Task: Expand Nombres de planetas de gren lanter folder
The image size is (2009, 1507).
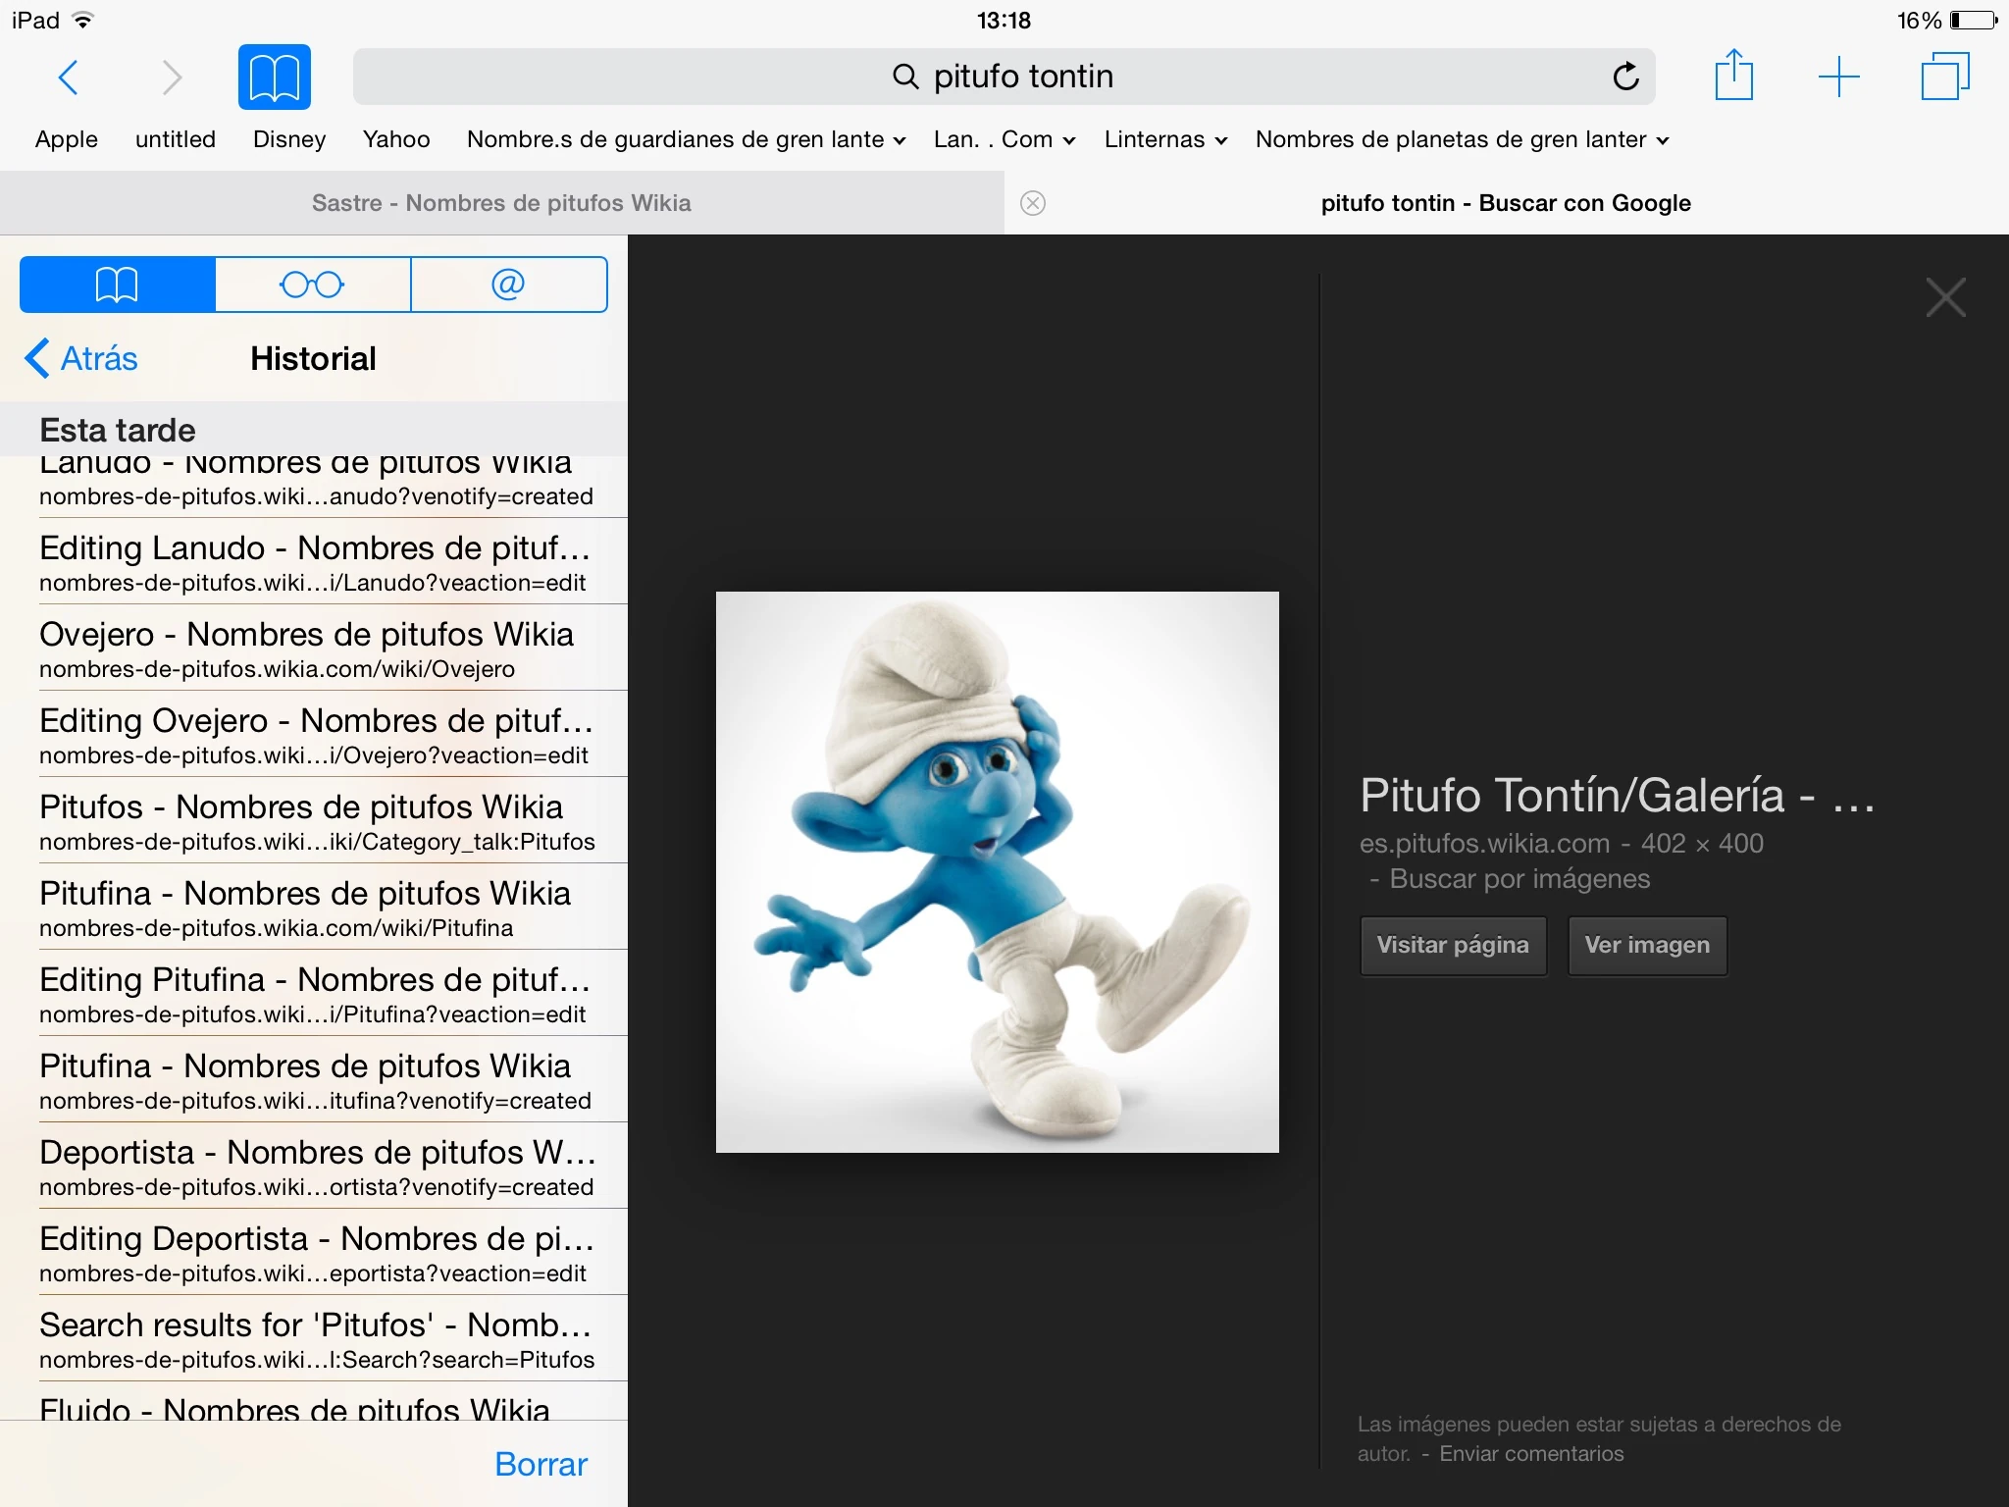Action: coord(1462,139)
